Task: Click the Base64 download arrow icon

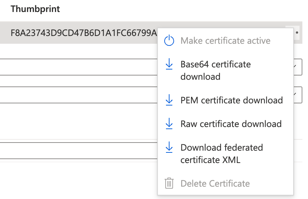Action: 169,64
